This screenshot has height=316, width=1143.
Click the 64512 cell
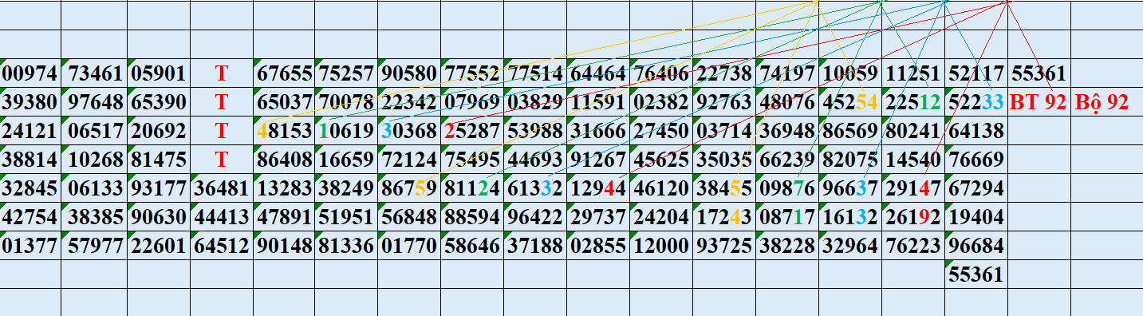click(221, 245)
